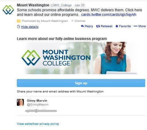
Task: Click the Reply arrow icon
Action: coord(82,26)
